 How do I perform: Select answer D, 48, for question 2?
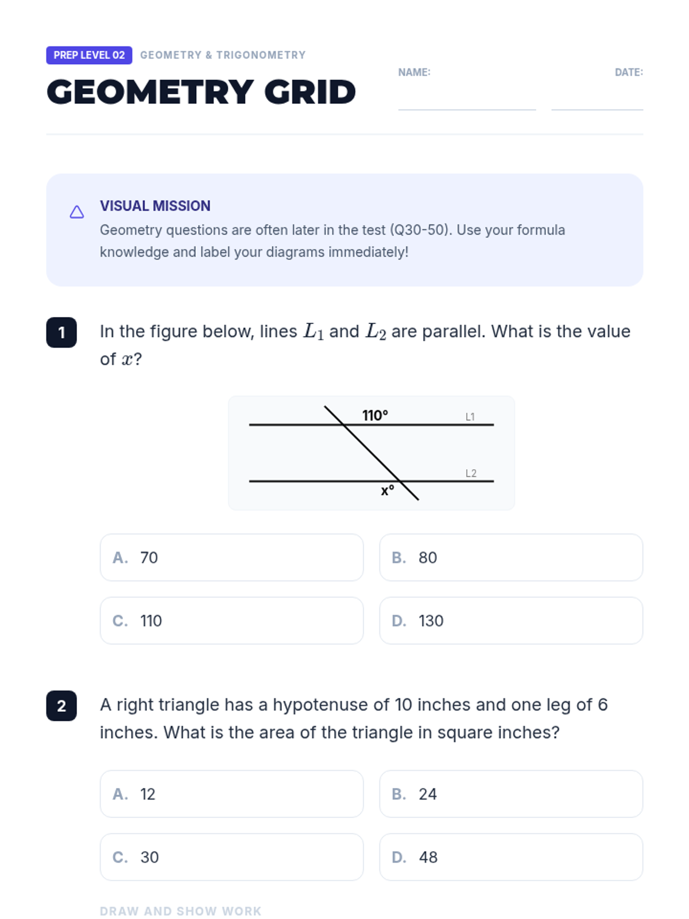tap(510, 858)
